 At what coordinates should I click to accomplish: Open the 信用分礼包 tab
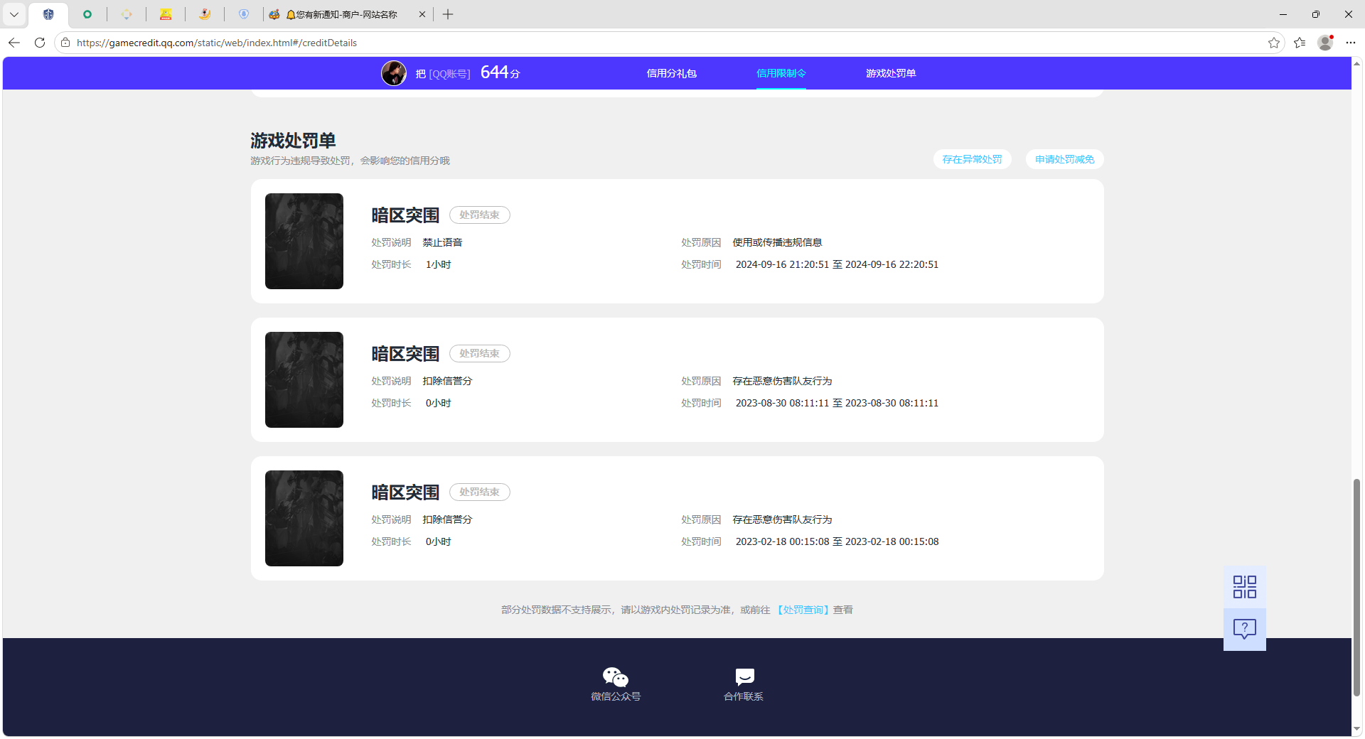[671, 73]
